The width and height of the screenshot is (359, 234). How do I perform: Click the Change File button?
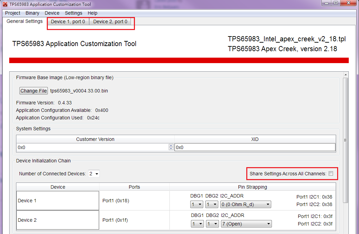pyautogui.click(x=34, y=91)
